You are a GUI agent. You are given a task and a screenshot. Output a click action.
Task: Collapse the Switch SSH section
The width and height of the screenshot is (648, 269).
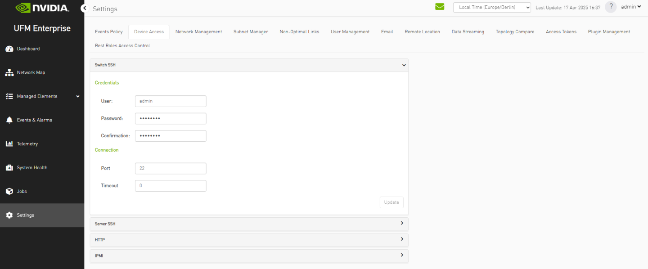404,65
